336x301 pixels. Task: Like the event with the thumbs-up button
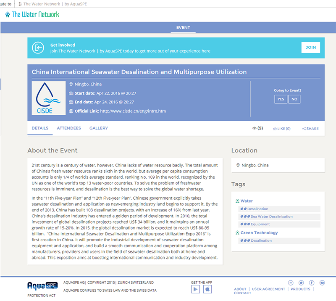pyautogui.click(x=281, y=129)
